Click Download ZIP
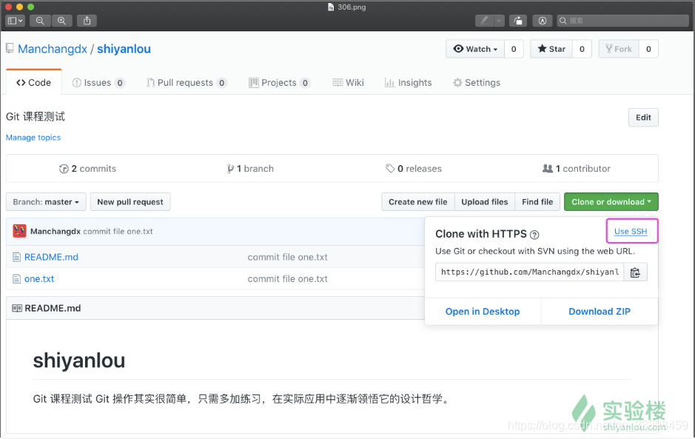This screenshot has height=439, width=695. 600,311
